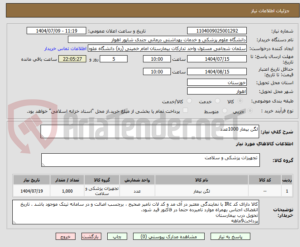Click the واحد شمارش column header
This screenshot has width=300, height=247.
pyautogui.click(x=137, y=180)
